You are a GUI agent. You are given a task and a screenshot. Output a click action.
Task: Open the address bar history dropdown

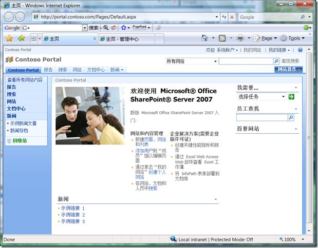[x=217, y=17]
